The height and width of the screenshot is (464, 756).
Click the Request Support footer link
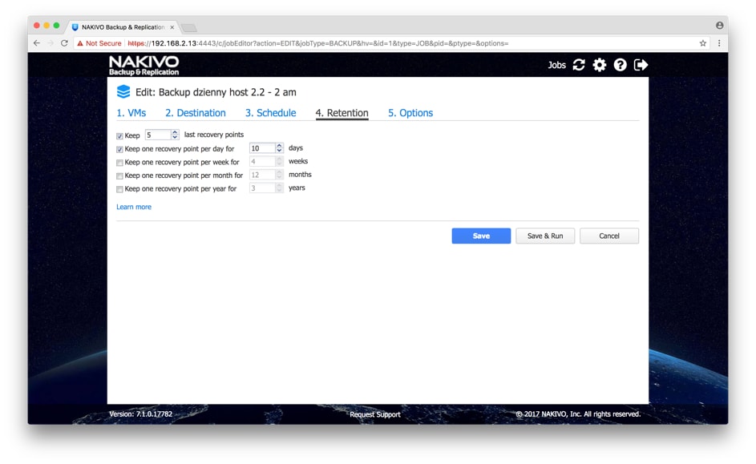374,414
